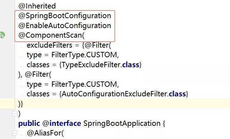Toggle the fold marker beside @AliasFor
The image size is (230, 139).
[15, 133]
